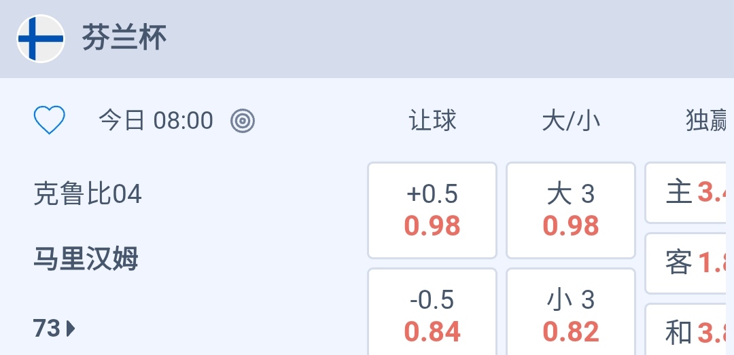Viewport: 734px width, 355px height.
Task: Select the 让球 column header
Action: 432,121
